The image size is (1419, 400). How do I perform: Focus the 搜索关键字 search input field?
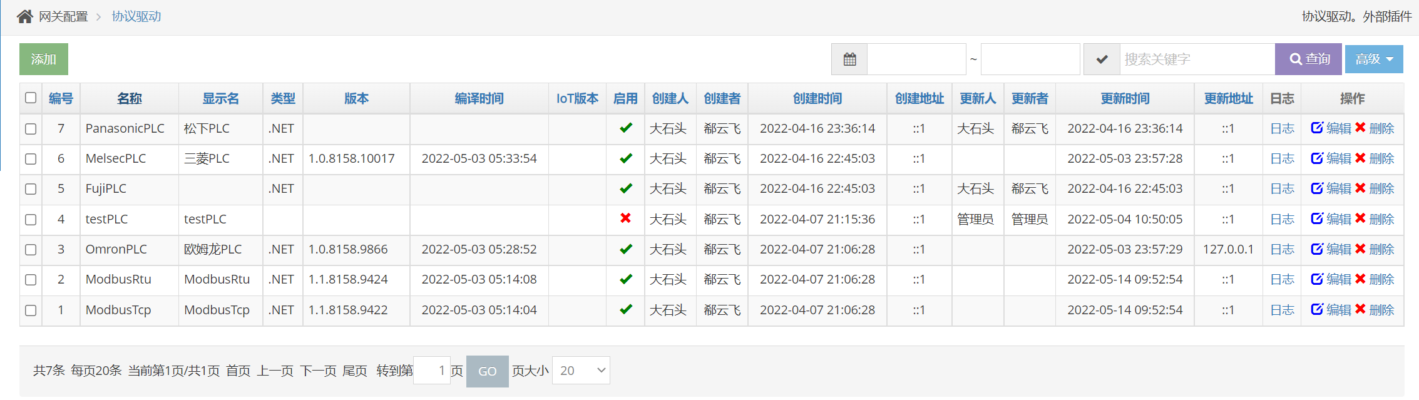click(1197, 59)
